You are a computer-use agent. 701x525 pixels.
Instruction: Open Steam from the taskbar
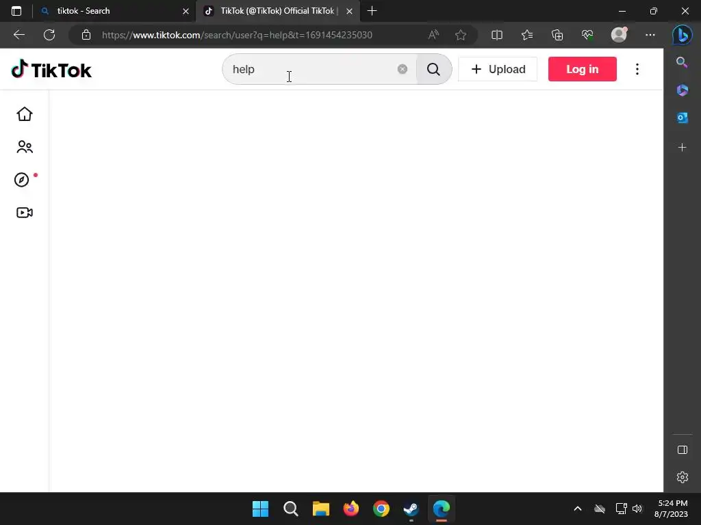point(411,509)
